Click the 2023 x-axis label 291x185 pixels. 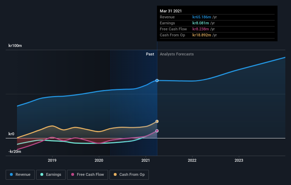click(239, 160)
